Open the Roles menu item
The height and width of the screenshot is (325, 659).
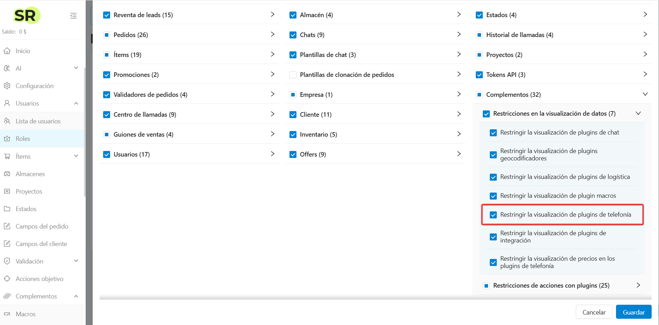tap(23, 139)
